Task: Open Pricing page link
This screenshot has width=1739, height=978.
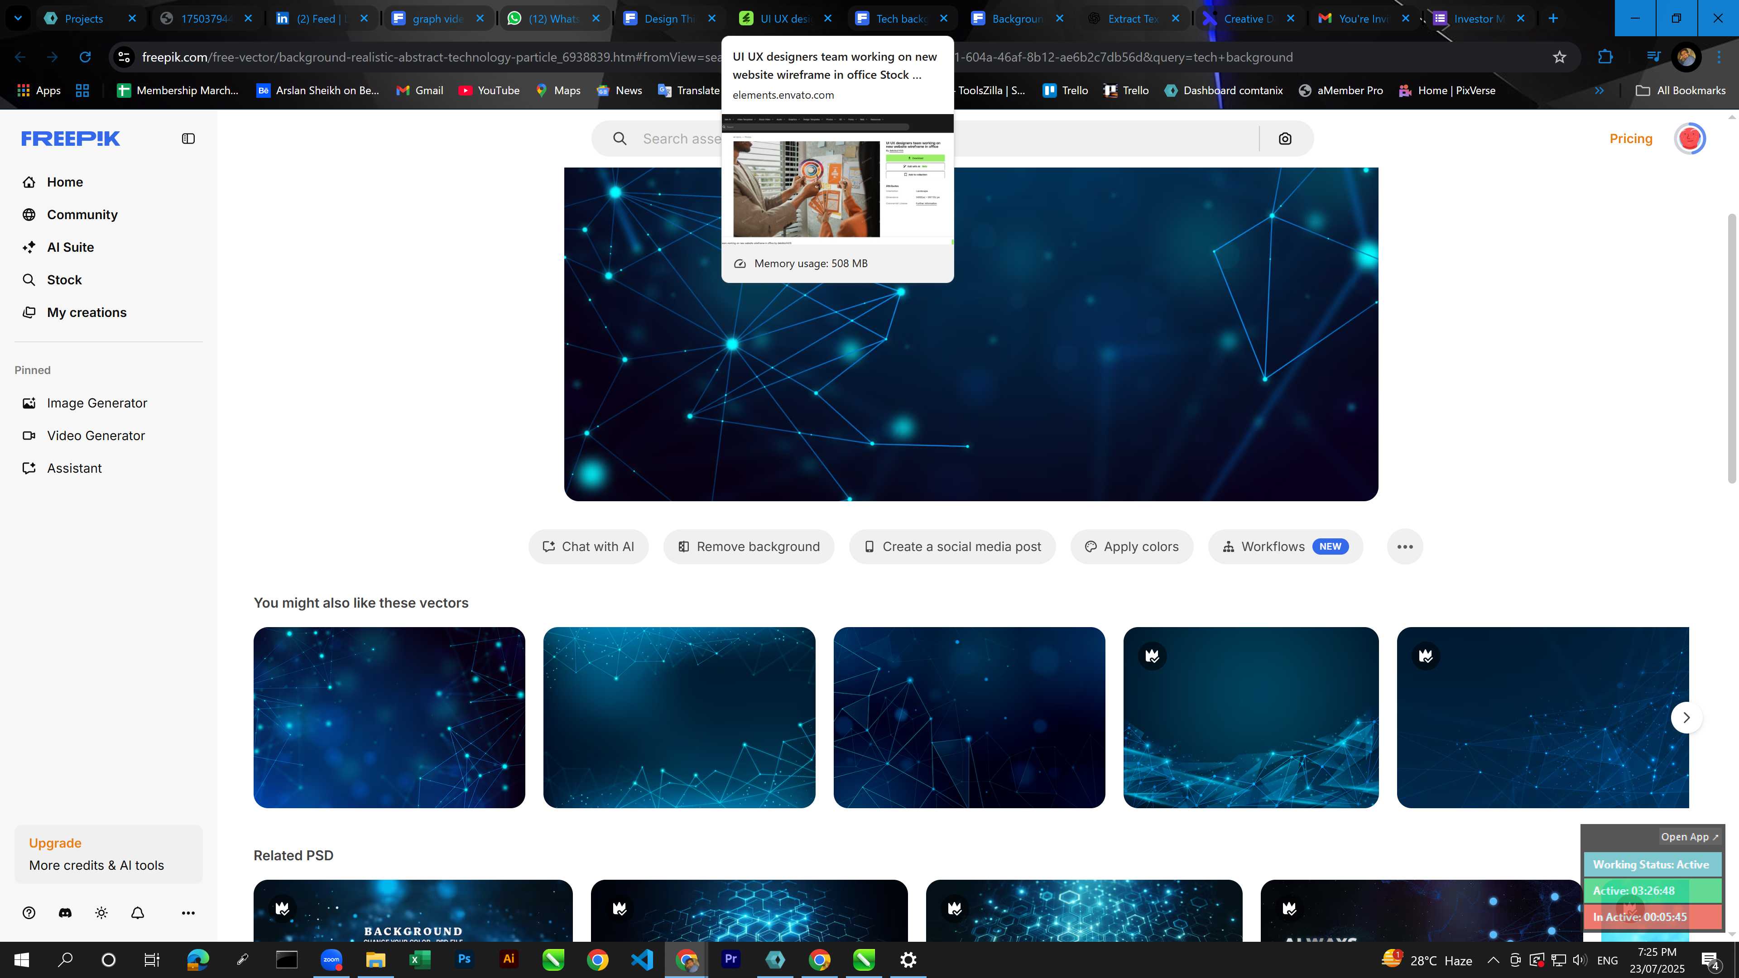Action: [1631, 139]
